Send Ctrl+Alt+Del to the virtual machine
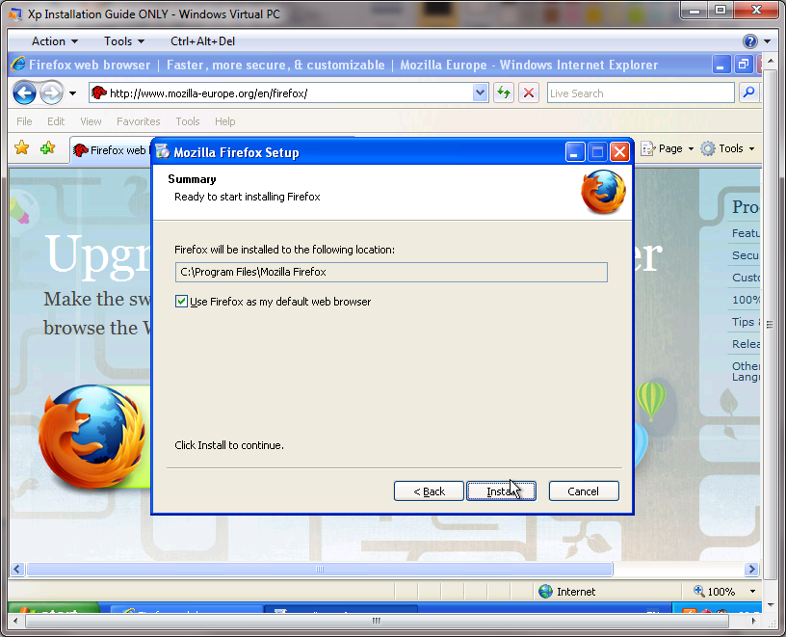This screenshot has width=786, height=637. click(x=202, y=41)
